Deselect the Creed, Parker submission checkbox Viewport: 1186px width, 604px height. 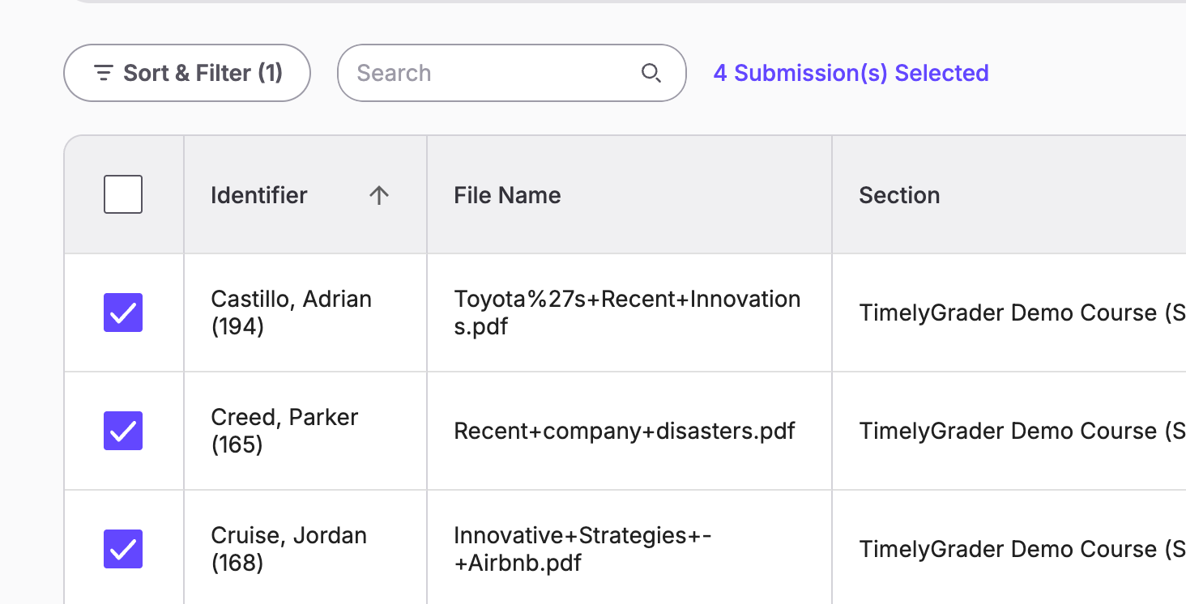[123, 431]
